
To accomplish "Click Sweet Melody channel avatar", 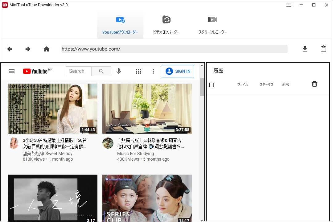I will tap(14, 143).
